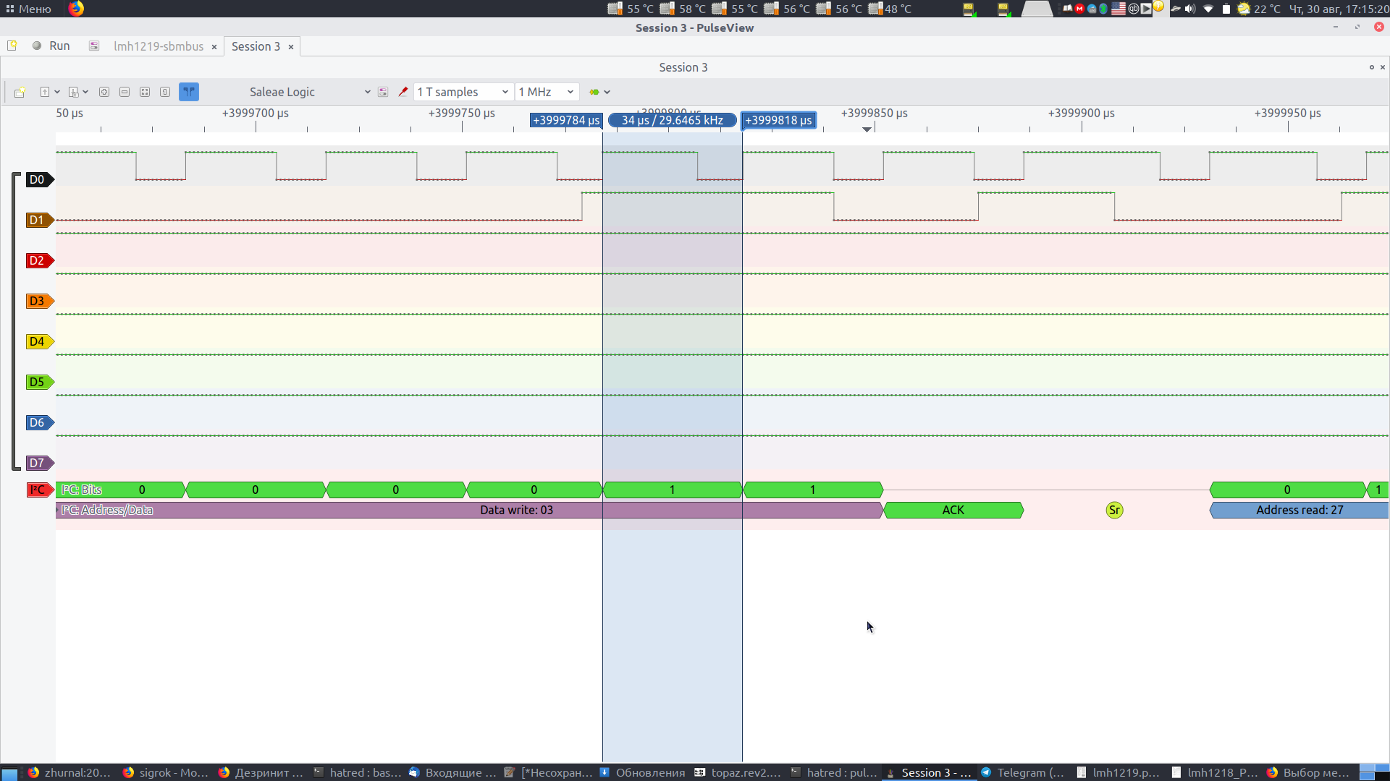Open the 1 T samples dropdown
This screenshot has height=781, width=1390.
[x=463, y=92]
